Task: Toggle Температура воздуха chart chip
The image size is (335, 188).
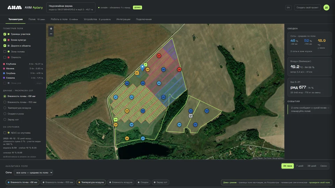Action: pyautogui.click(x=91, y=182)
